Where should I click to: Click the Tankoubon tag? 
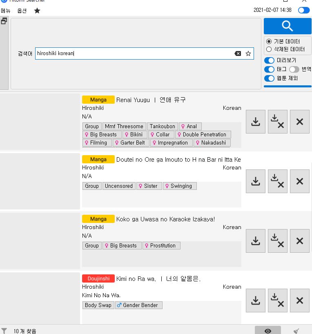coord(163,126)
